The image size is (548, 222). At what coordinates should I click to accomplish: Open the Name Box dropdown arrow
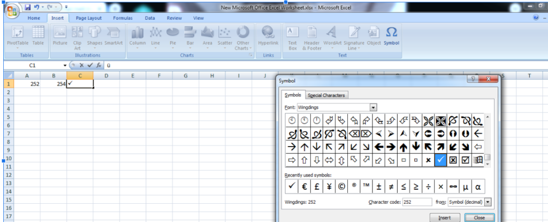coord(65,65)
